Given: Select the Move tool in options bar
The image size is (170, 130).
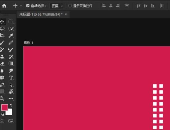Looking at the screenshot, I should (x=15, y=6).
